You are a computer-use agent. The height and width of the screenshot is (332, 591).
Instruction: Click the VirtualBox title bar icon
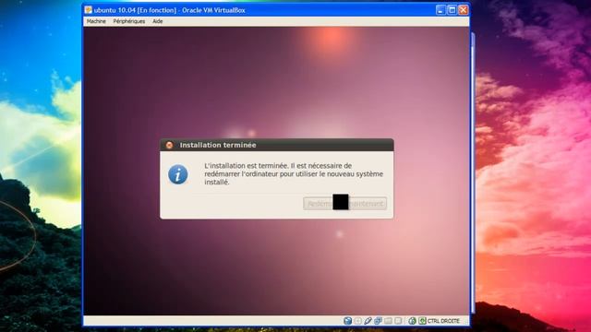tap(89, 10)
